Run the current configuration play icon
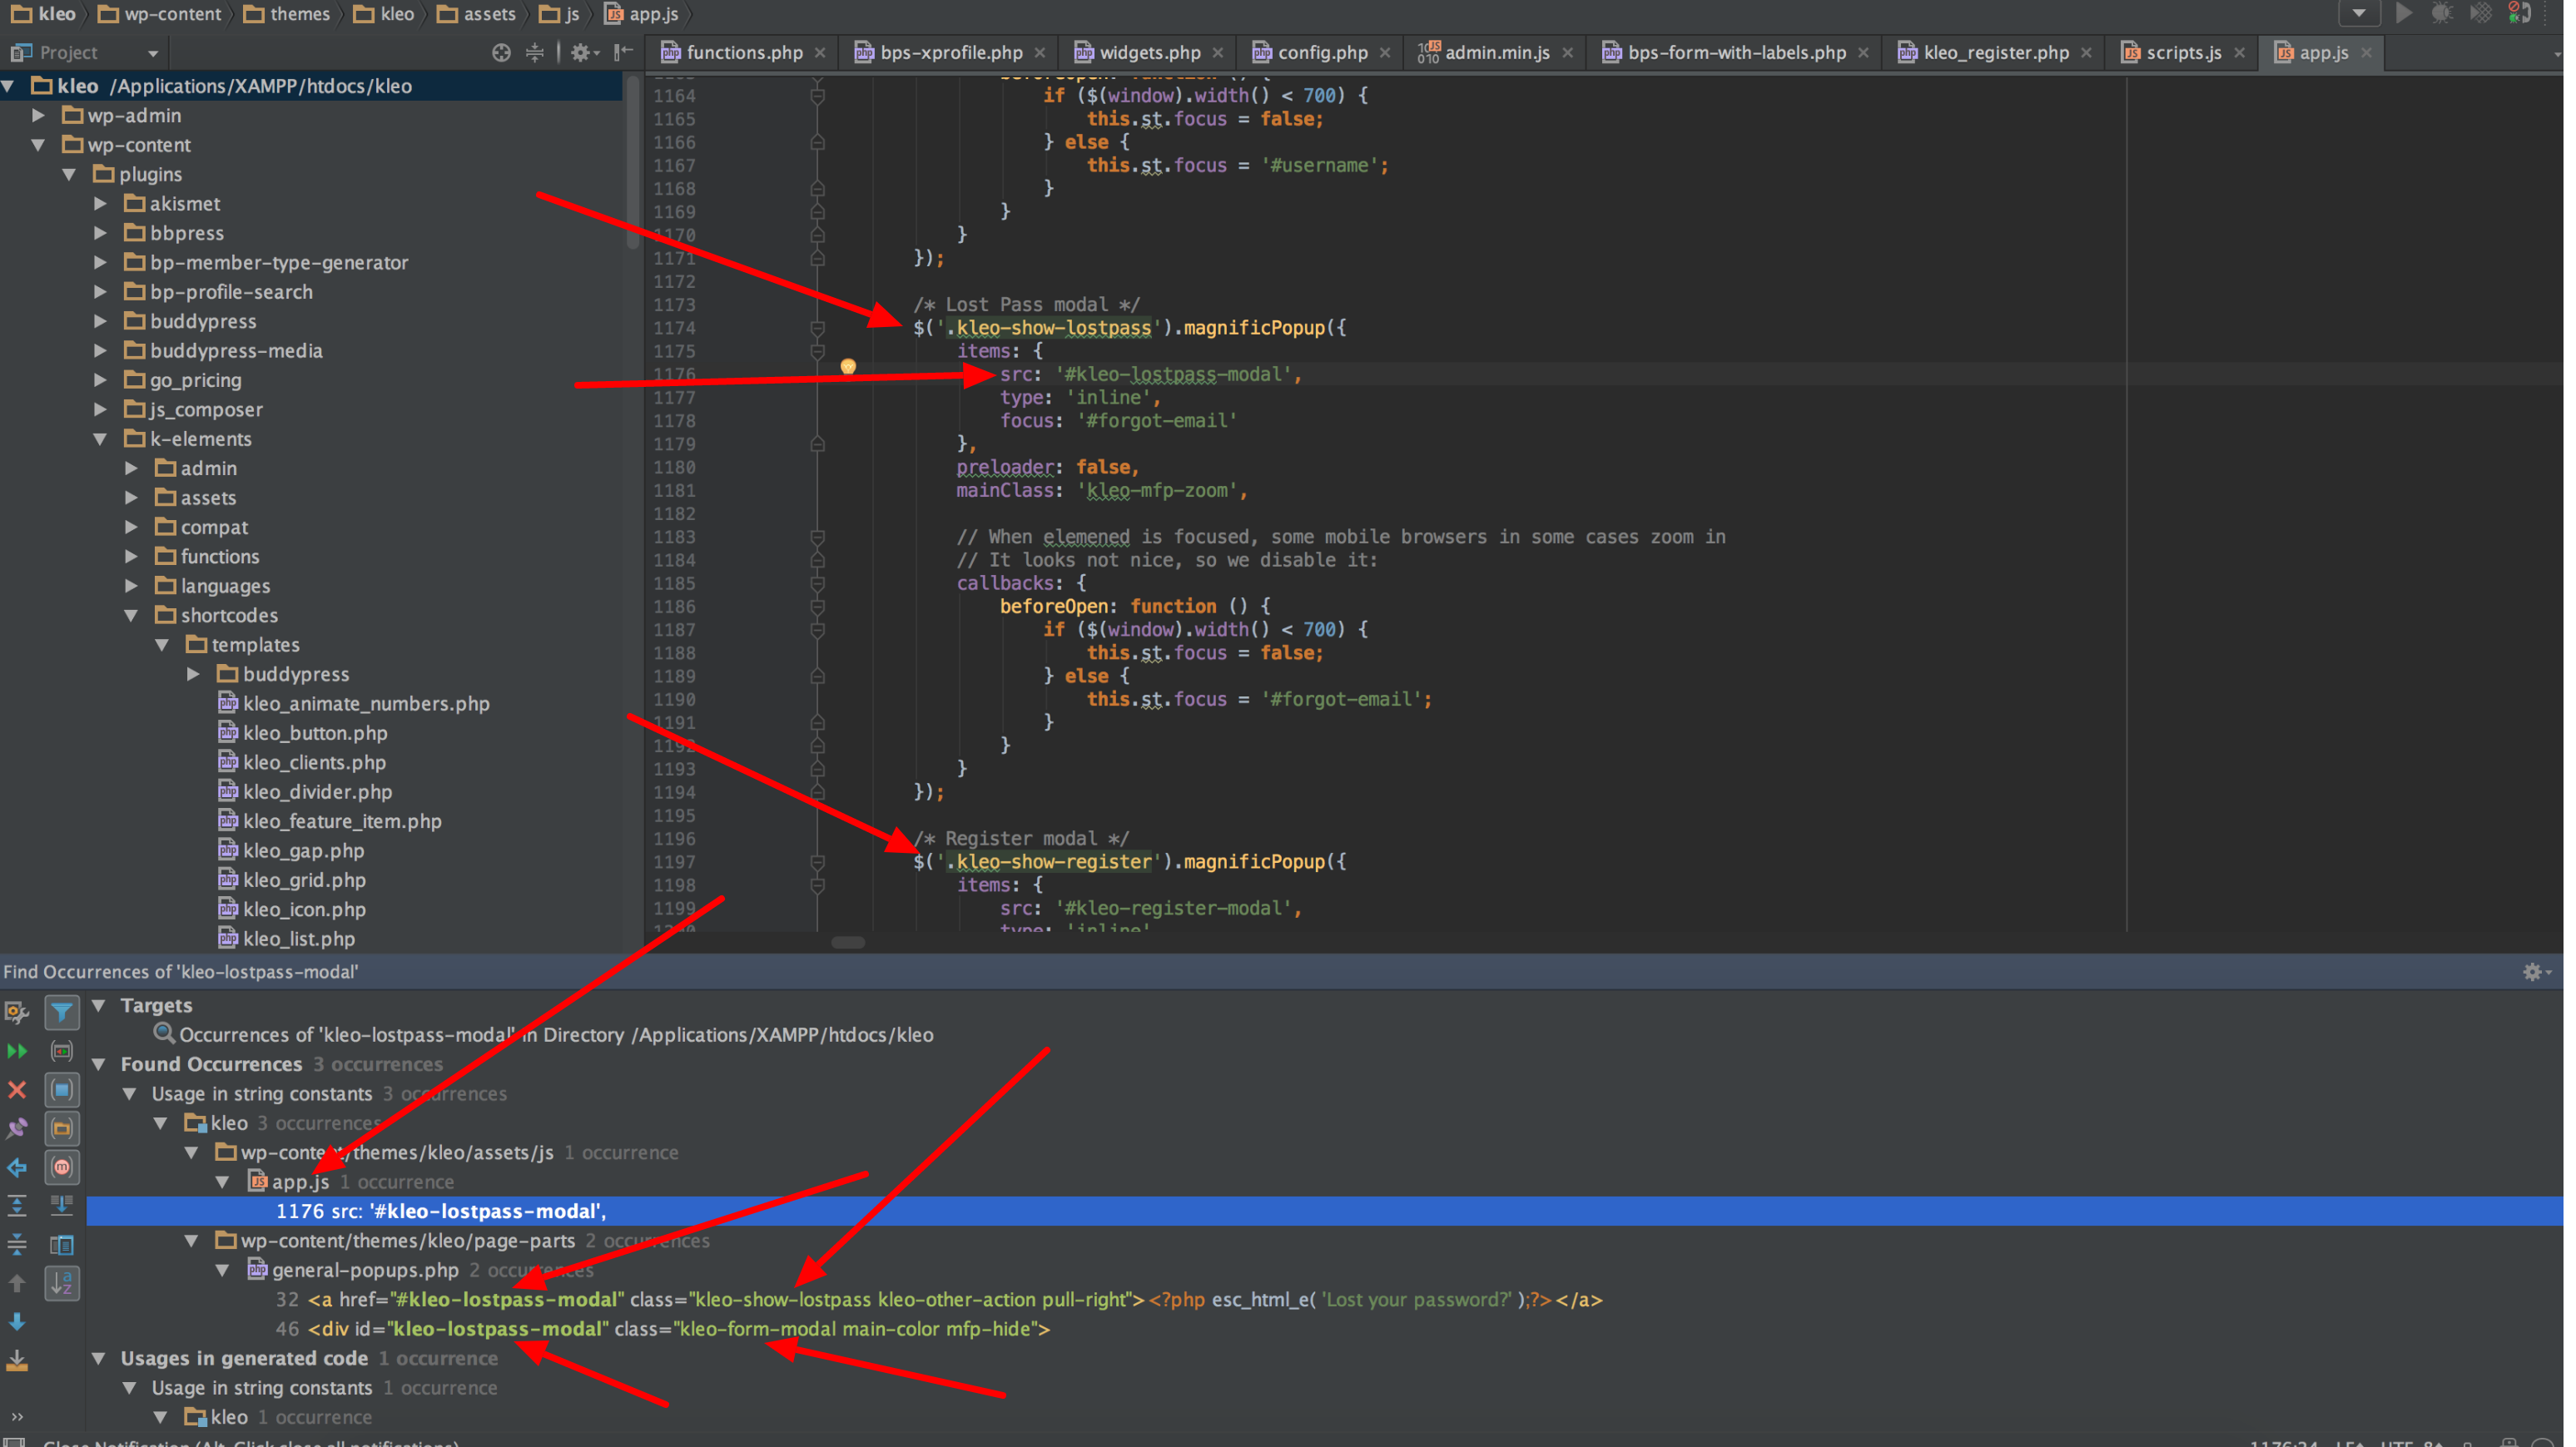The width and height of the screenshot is (2576, 1447). (2404, 13)
